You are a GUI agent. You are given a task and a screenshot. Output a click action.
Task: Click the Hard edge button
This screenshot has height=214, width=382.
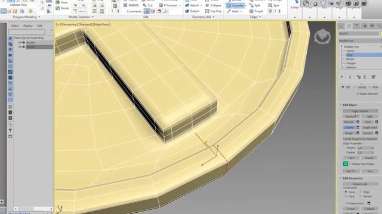coord(351,158)
